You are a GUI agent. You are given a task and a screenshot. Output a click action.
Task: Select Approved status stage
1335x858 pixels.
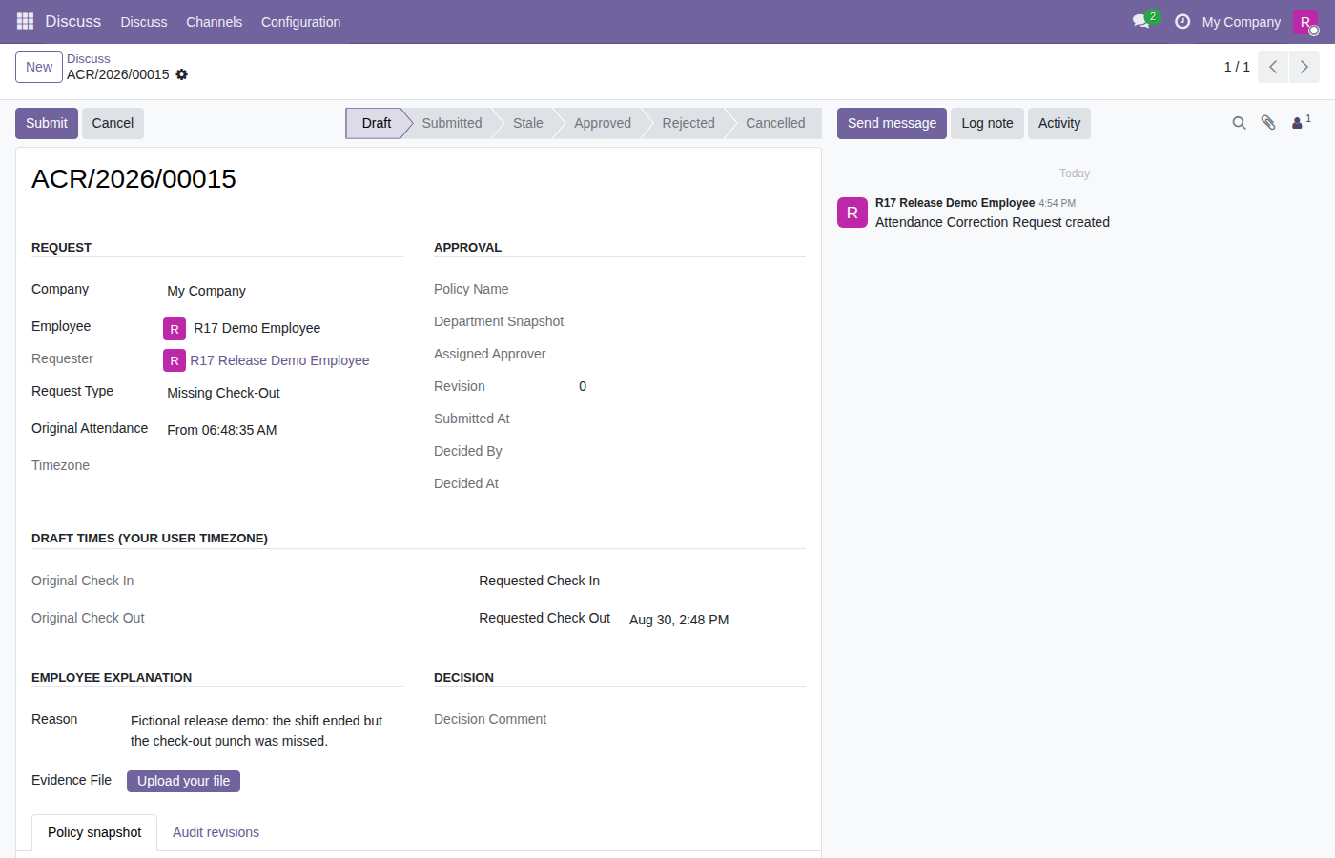tap(603, 123)
